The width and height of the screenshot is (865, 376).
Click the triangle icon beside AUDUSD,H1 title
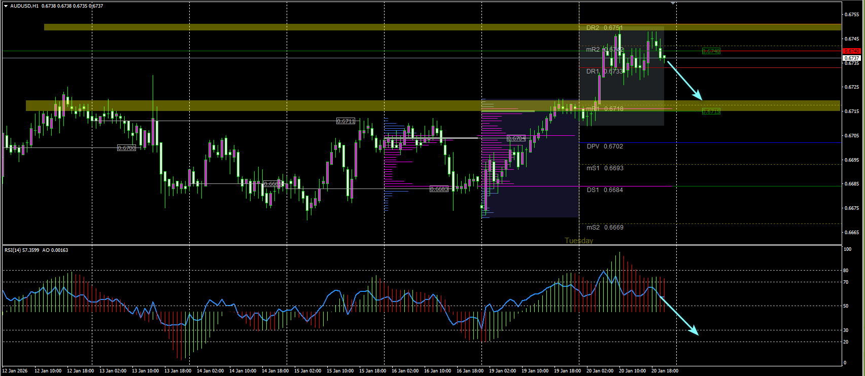point(6,6)
